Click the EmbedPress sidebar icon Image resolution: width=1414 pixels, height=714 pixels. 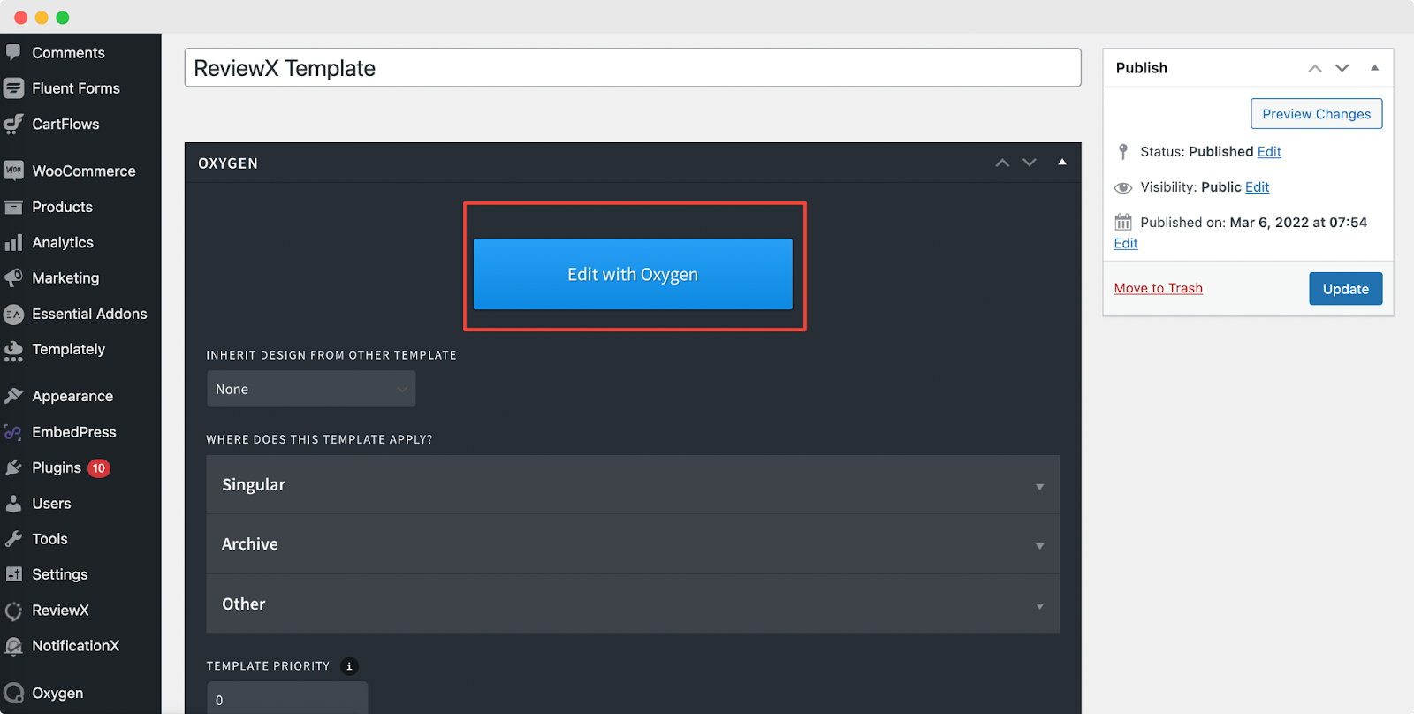tap(13, 432)
